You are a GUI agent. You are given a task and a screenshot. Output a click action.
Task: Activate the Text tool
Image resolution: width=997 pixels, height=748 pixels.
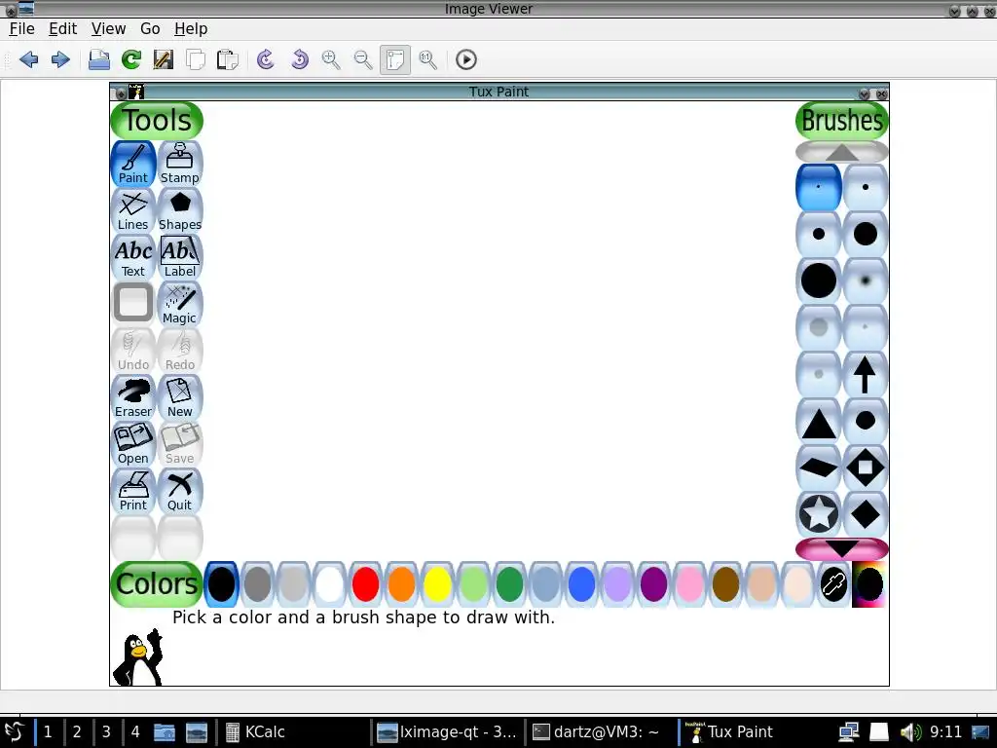(133, 257)
